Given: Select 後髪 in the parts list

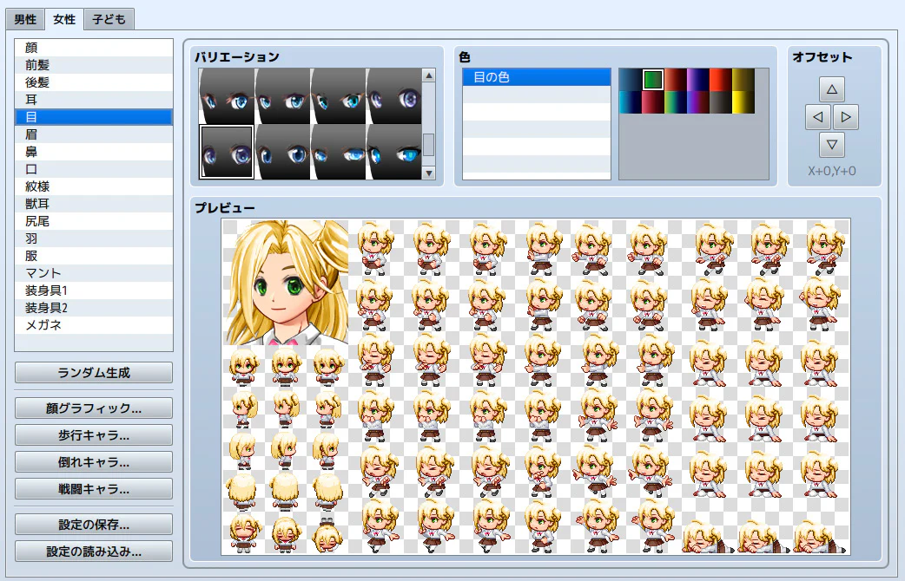Looking at the screenshot, I should point(94,82).
